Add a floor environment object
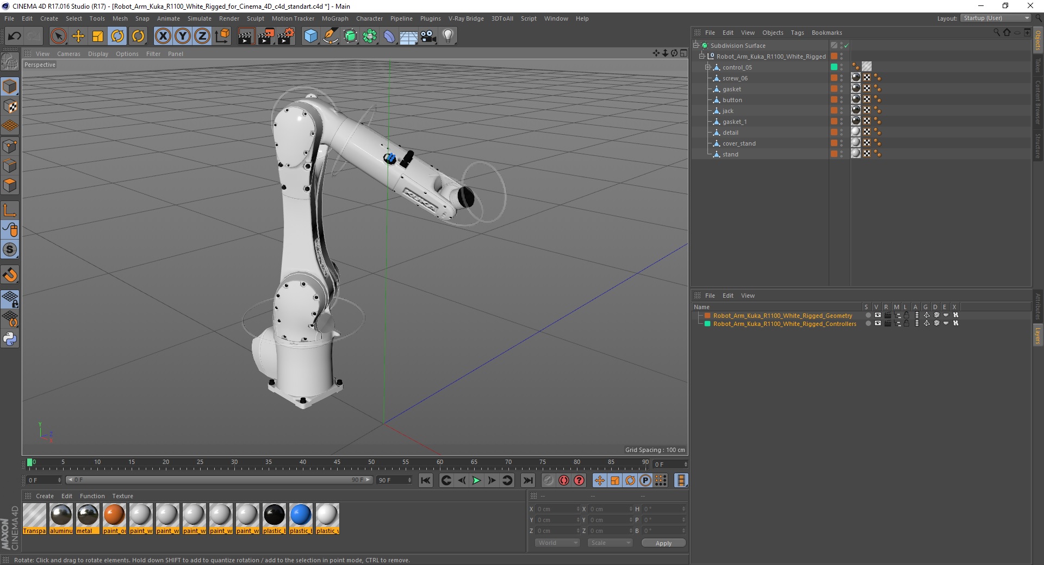This screenshot has width=1044, height=565. click(x=409, y=36)
